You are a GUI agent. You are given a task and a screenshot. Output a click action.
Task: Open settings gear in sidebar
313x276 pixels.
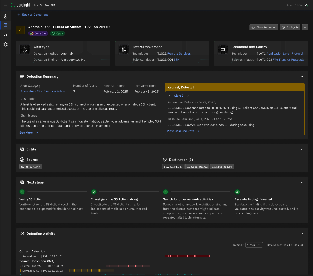[x=5, y=44]
